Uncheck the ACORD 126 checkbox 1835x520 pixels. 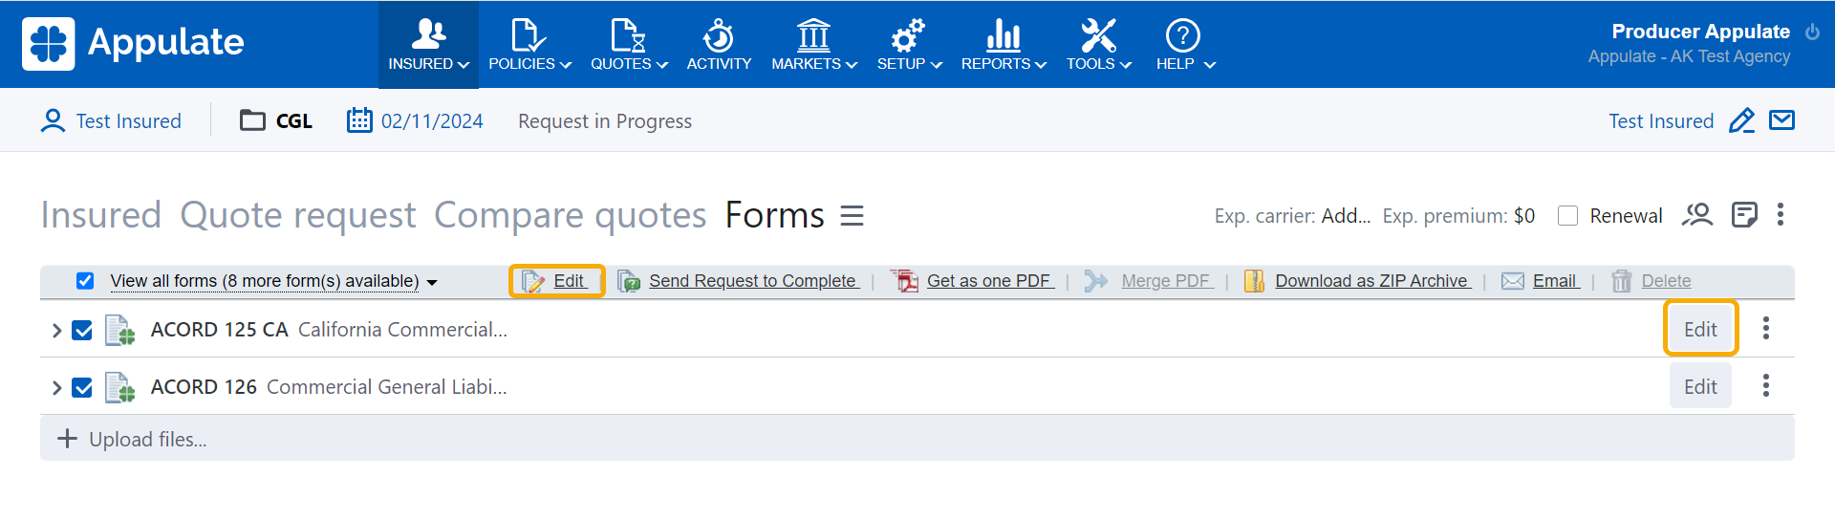tap(83, 388)
